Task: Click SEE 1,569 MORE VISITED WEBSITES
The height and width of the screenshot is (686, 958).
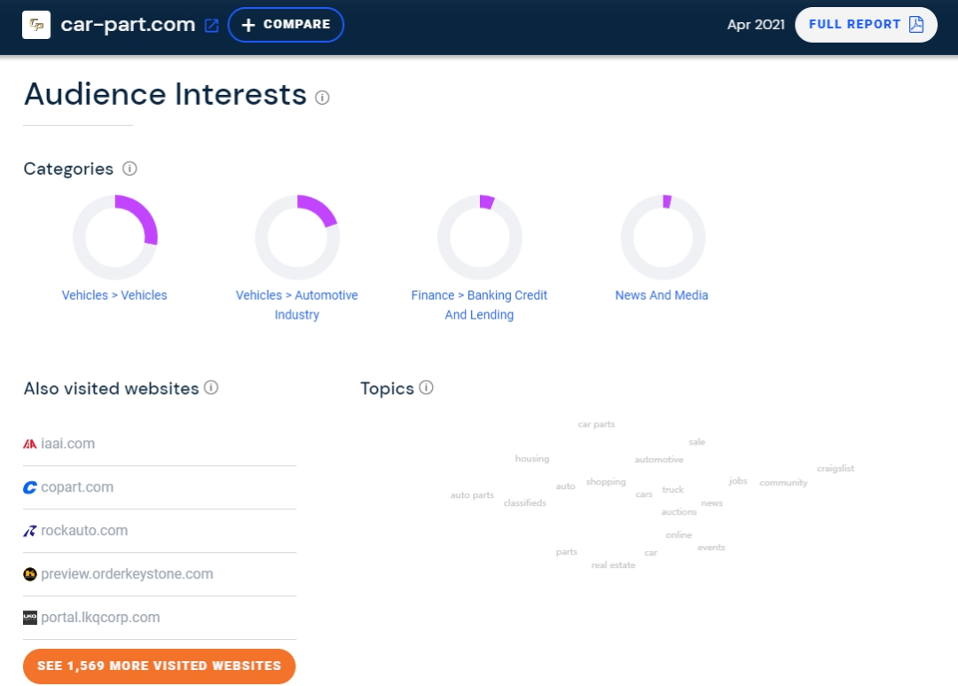Action: click(159, 666)
